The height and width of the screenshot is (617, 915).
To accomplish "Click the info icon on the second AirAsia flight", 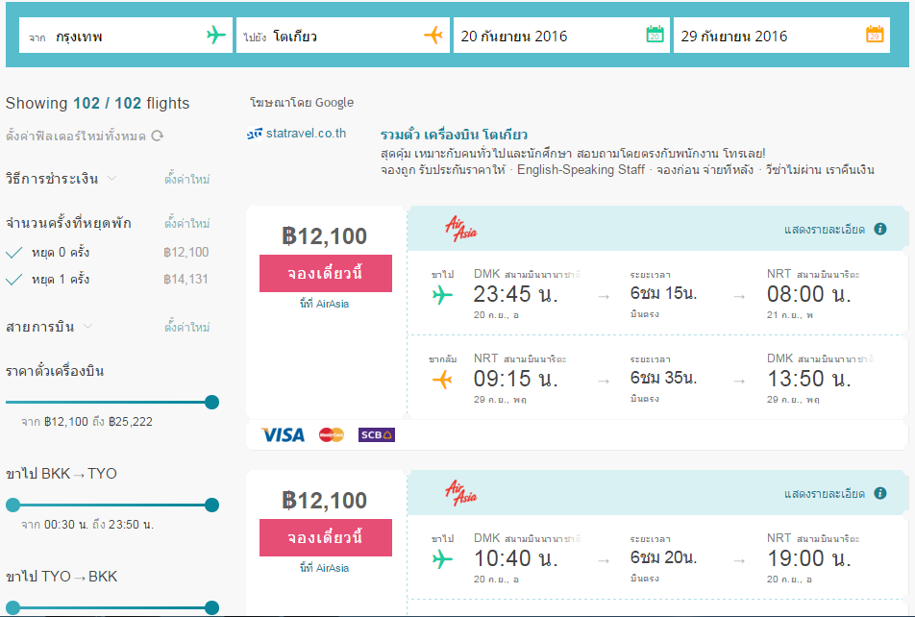I will click(880, 493).
